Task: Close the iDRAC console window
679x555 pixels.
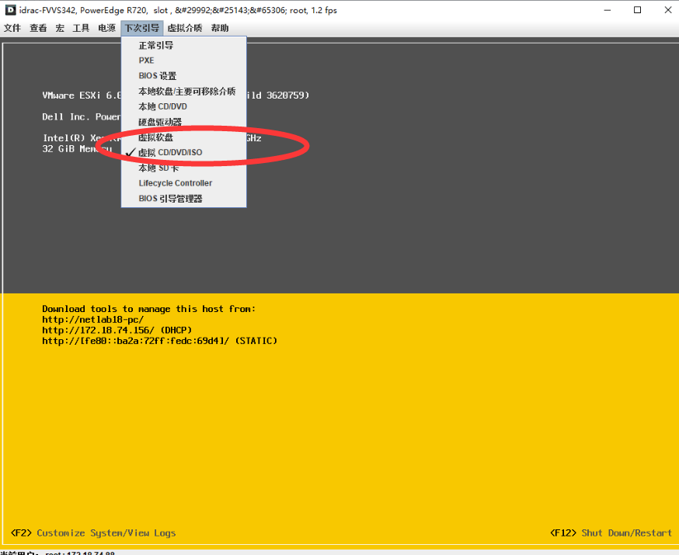Action: [668, 10]
